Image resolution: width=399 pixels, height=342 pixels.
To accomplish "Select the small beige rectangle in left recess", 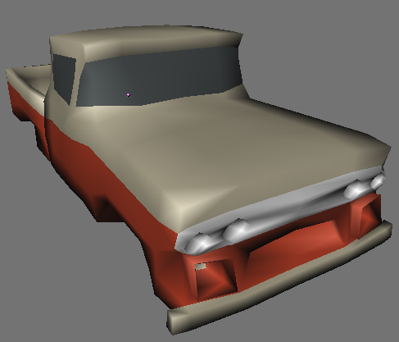I will (201, 267).
